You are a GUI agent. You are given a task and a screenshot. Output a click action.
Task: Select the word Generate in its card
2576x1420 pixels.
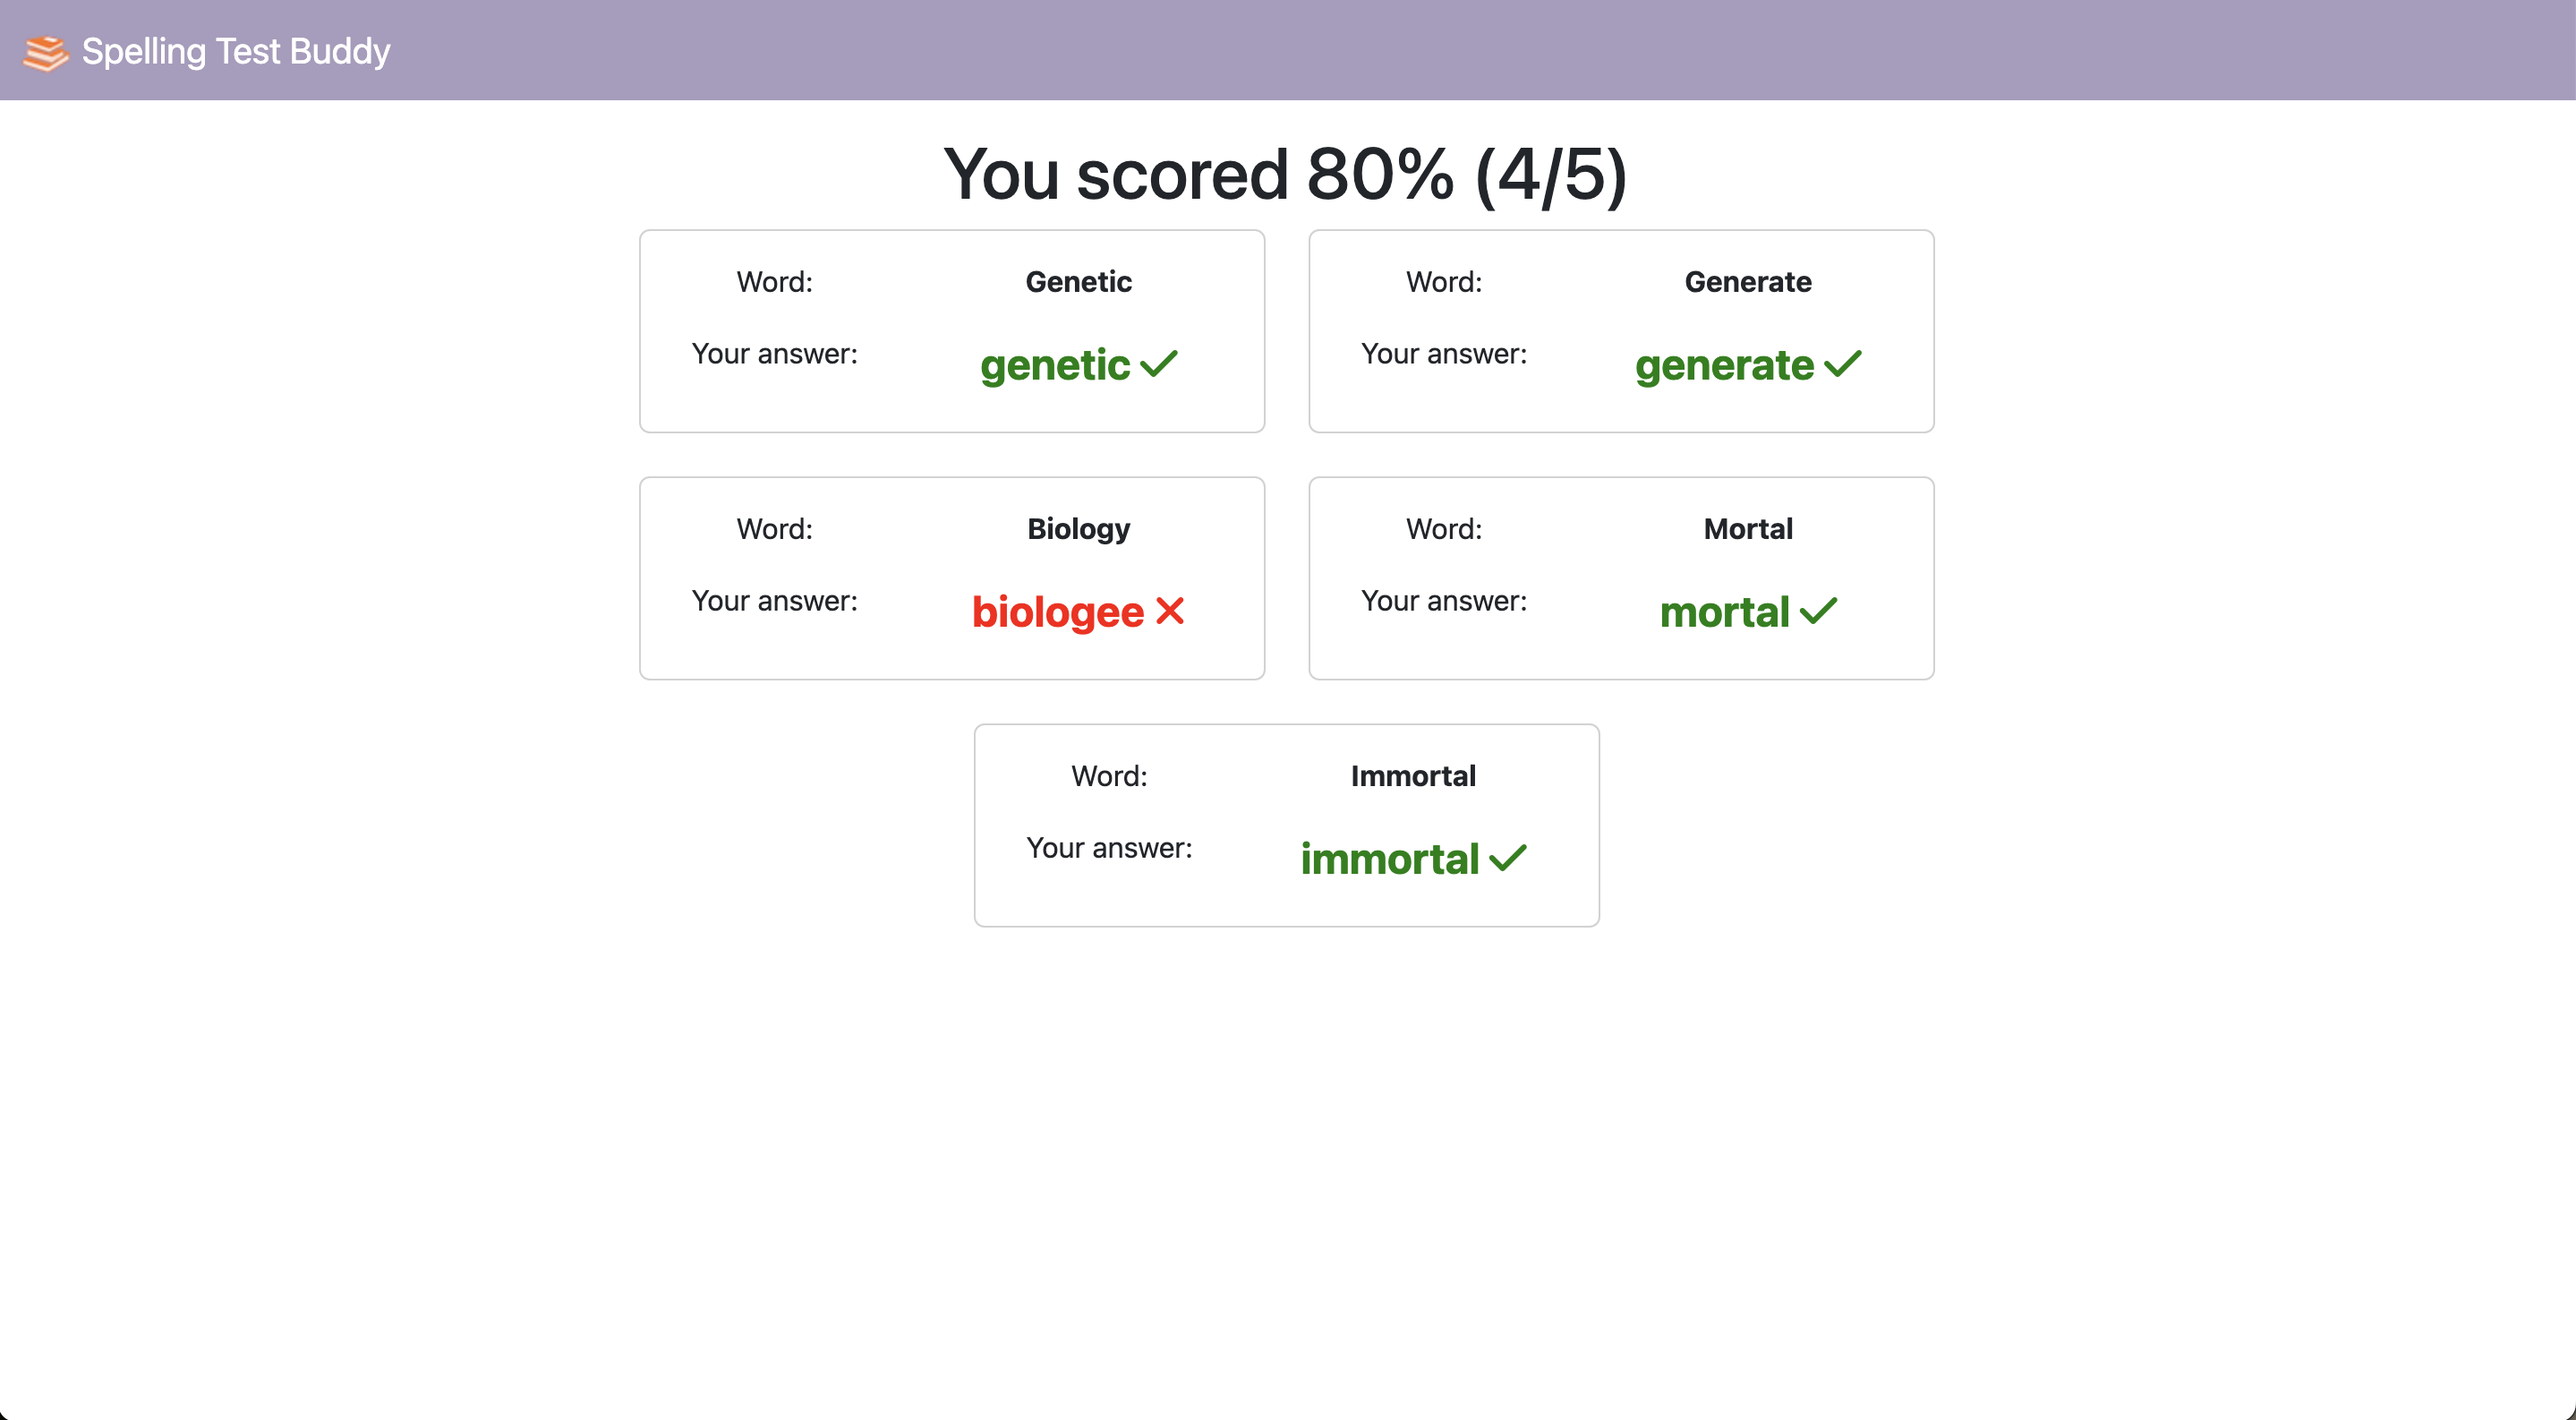click(1746, 282)
